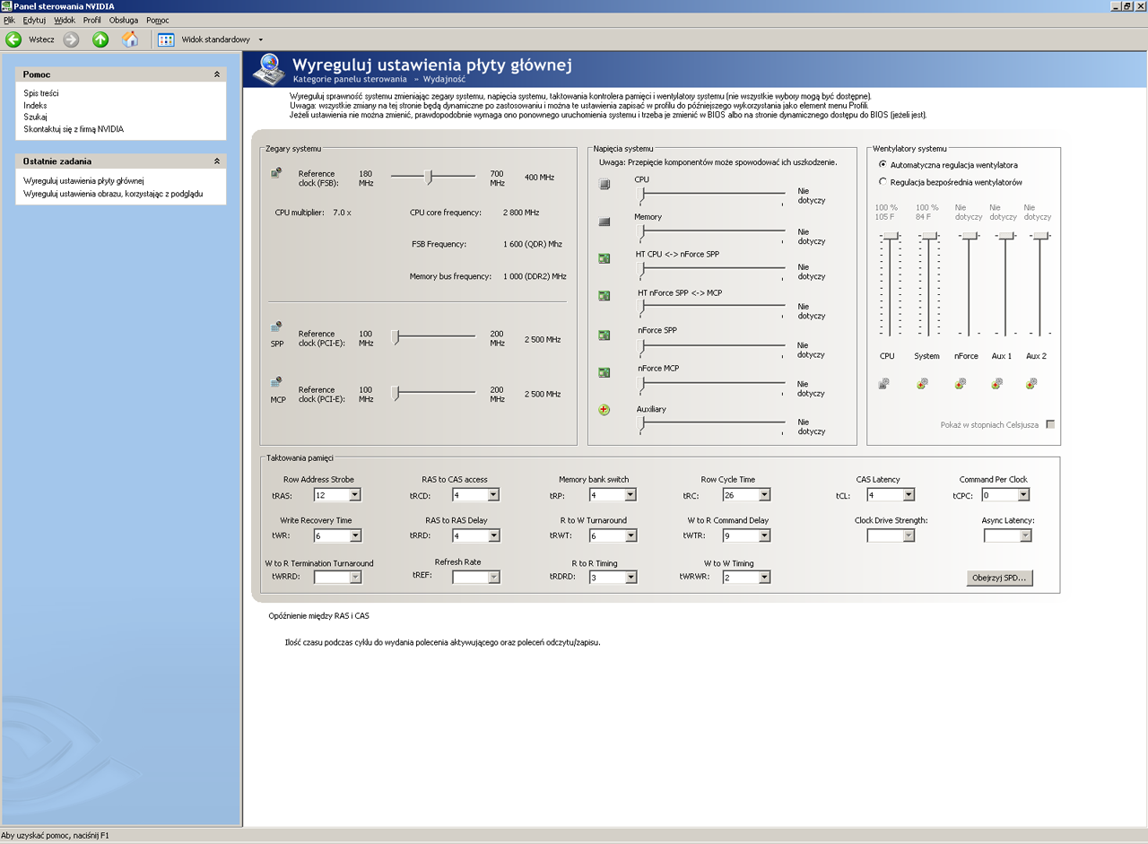
Task: Open the Szukaj help link
Action: pyautogui.click(x=35, y=117)
